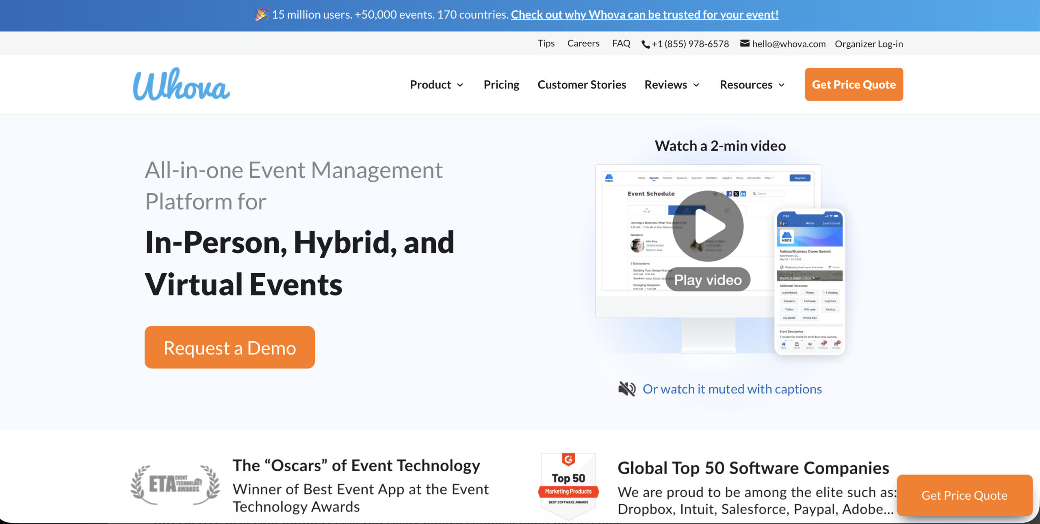Click the Request a Demo button
This screenshot has height=524, width=1040.
click(230, 347)
